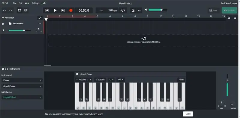Click the undo arrow icon

point(4,11)
